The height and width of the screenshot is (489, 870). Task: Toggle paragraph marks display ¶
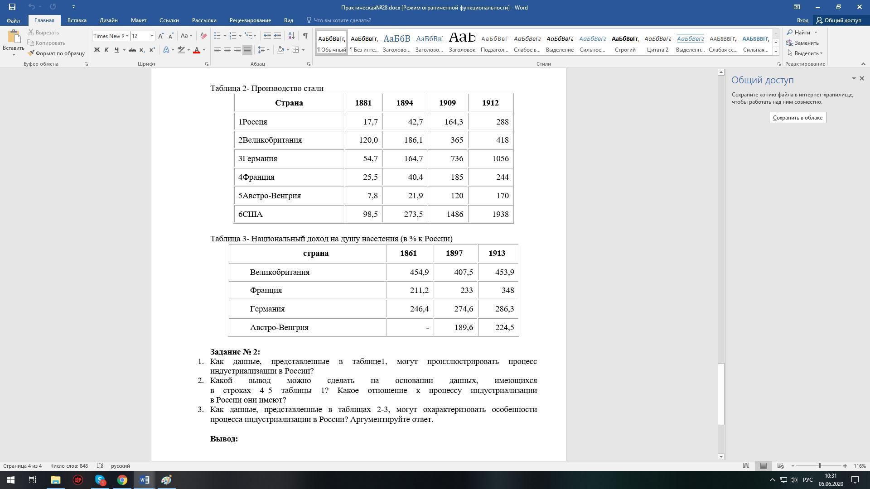tap(305, 36)
